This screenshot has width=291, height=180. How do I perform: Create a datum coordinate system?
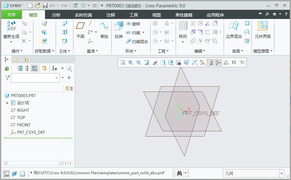[90, 41]
